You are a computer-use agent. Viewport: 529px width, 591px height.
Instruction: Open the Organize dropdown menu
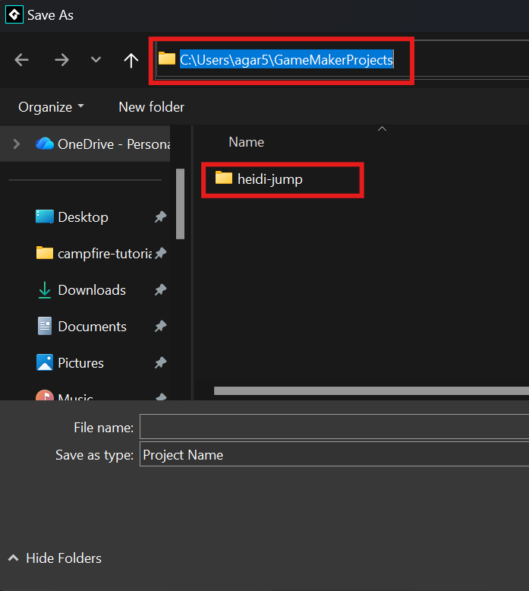click(51, 107)
